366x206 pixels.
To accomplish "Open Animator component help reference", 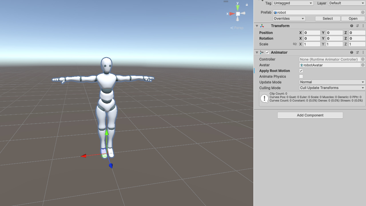I will pyautogui.click(x=351, y=52).
